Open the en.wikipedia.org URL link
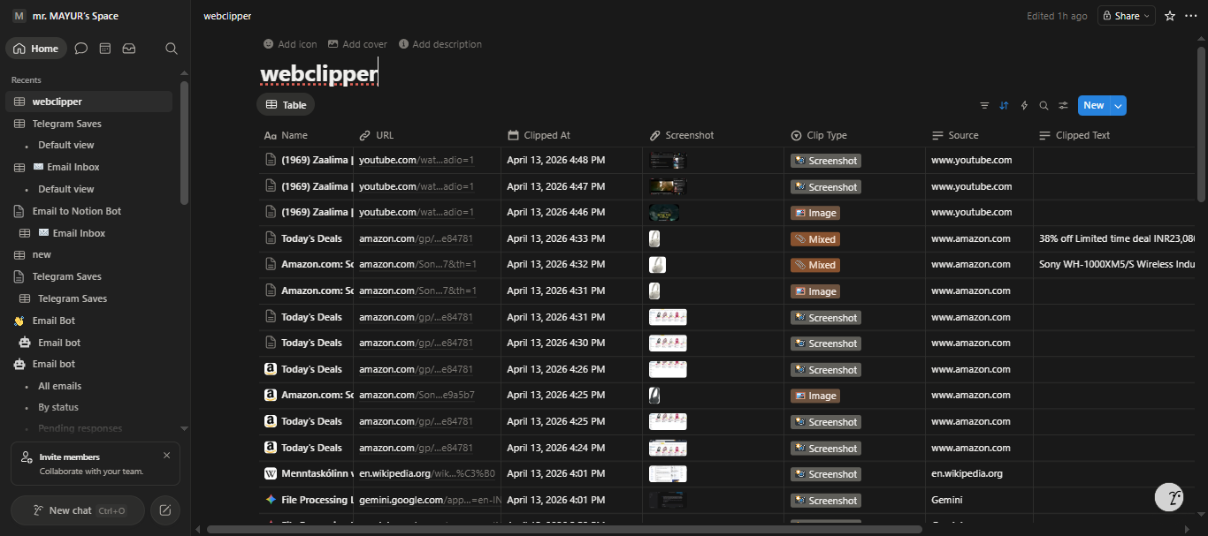1208x536 pixels. pyautogui.click(x=426, y=473)
